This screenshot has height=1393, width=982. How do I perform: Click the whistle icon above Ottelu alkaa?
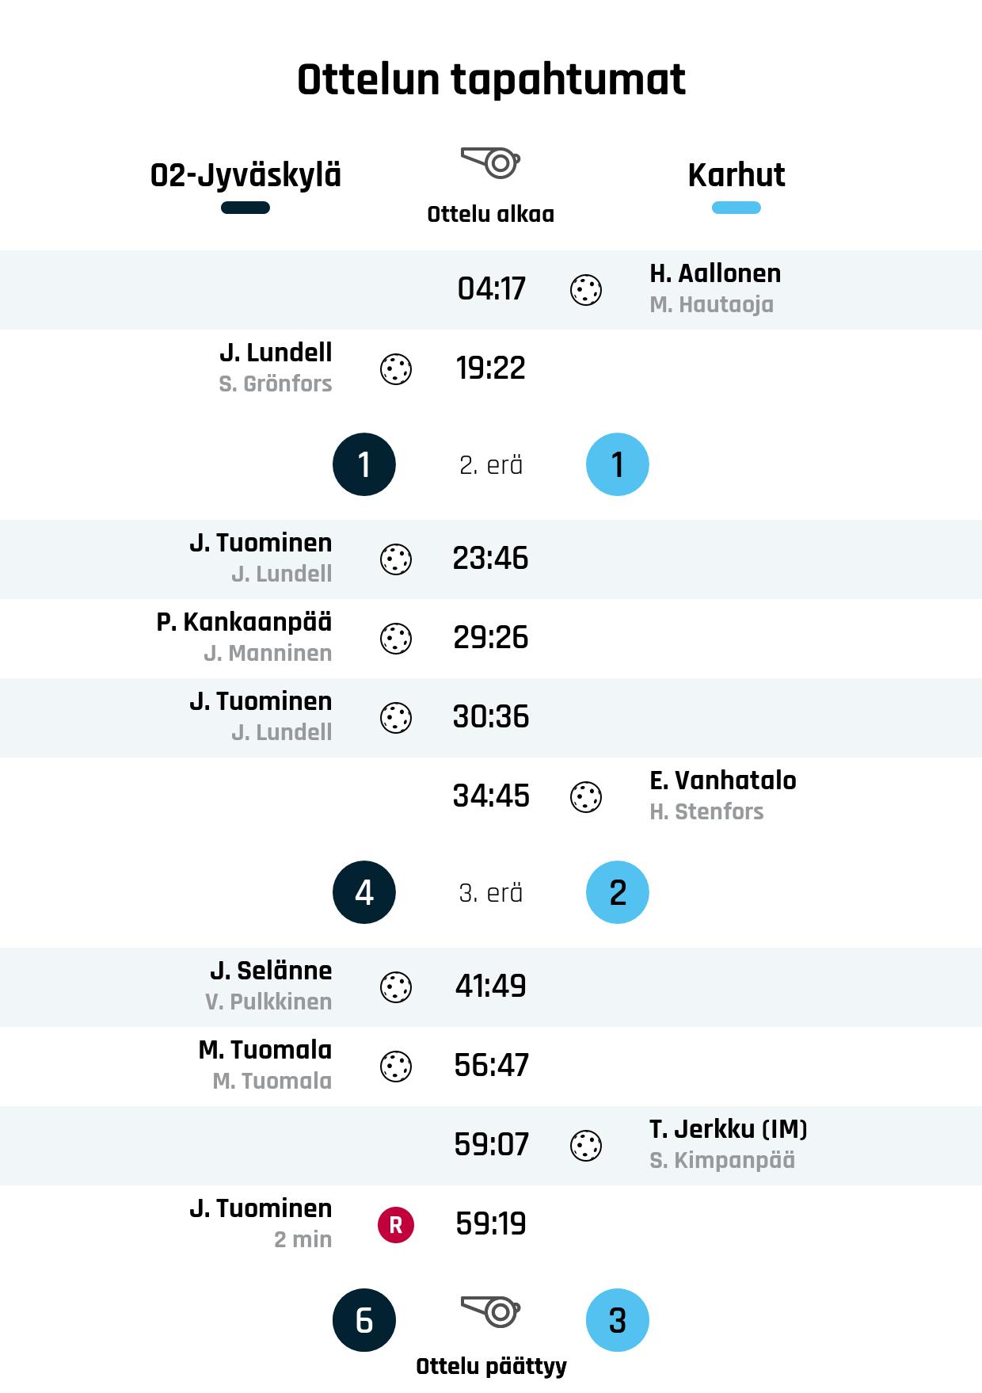click(490, 162)
